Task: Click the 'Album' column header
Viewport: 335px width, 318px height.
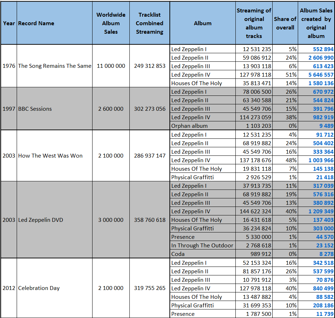Action: point(202,23)
